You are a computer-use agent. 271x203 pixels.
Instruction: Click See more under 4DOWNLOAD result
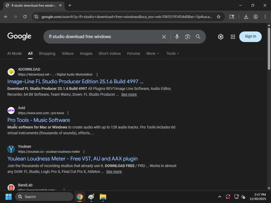click(129, 94)
